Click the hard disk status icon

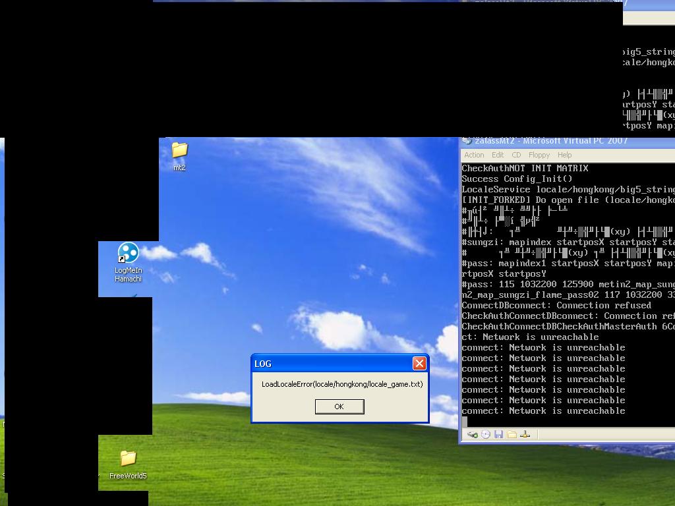[x=472, y=435]
